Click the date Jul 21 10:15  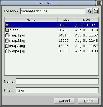[x=85, y=25]
